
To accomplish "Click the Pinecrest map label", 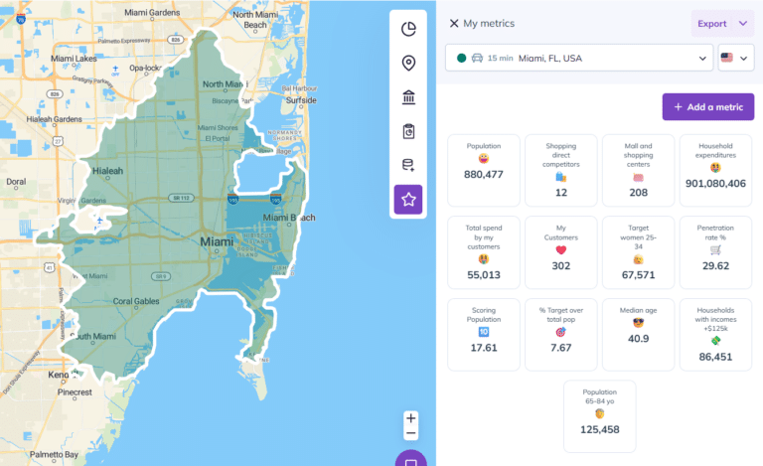I will click(75, 392).
